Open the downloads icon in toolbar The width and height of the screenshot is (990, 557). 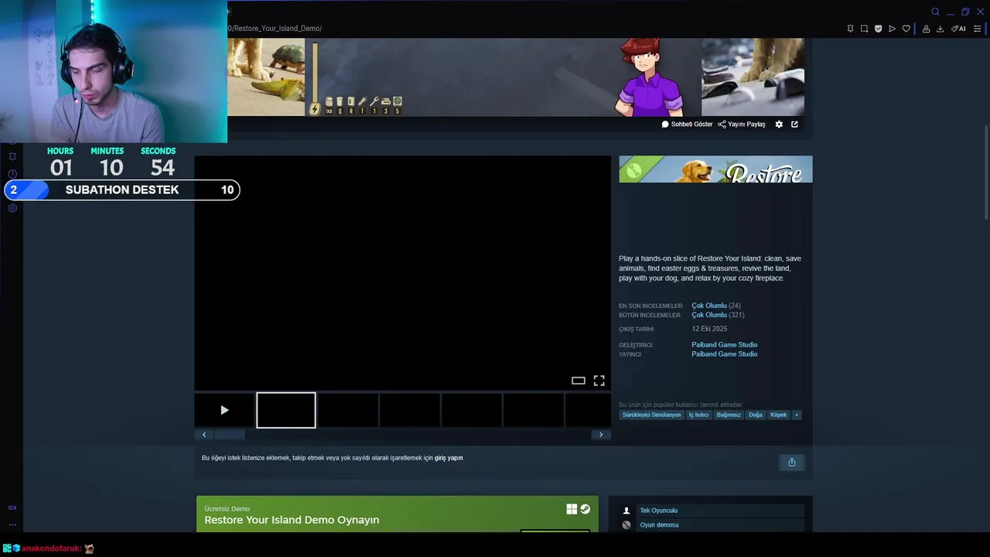coord(940,29)
